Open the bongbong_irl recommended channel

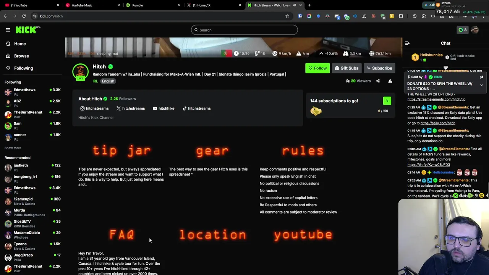32,178
